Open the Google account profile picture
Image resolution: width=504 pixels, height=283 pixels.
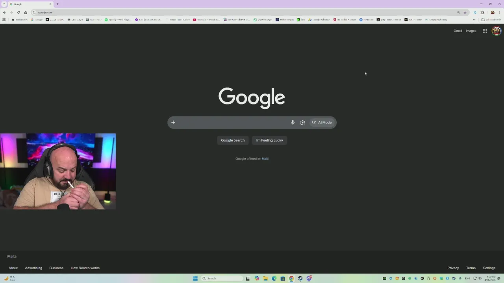[x=497, y=31]
